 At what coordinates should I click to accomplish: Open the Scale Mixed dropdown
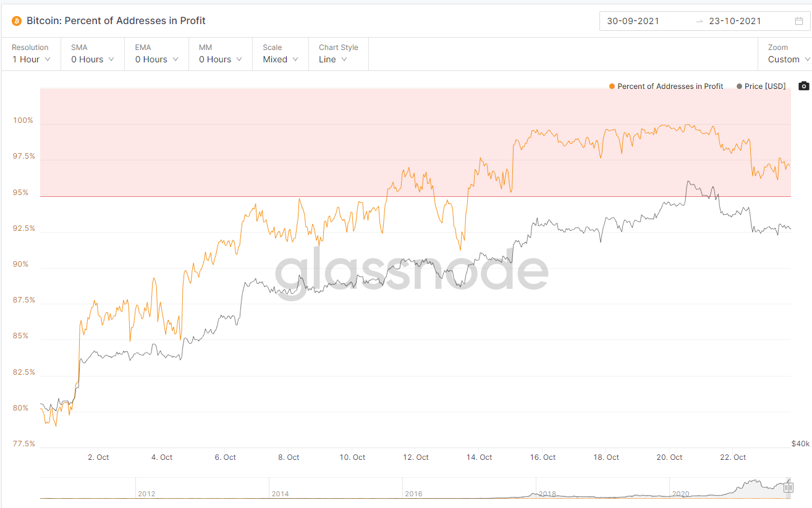pos(281,59)
